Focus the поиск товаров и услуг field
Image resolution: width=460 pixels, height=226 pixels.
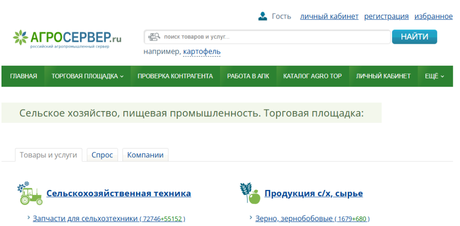point(273,37)
